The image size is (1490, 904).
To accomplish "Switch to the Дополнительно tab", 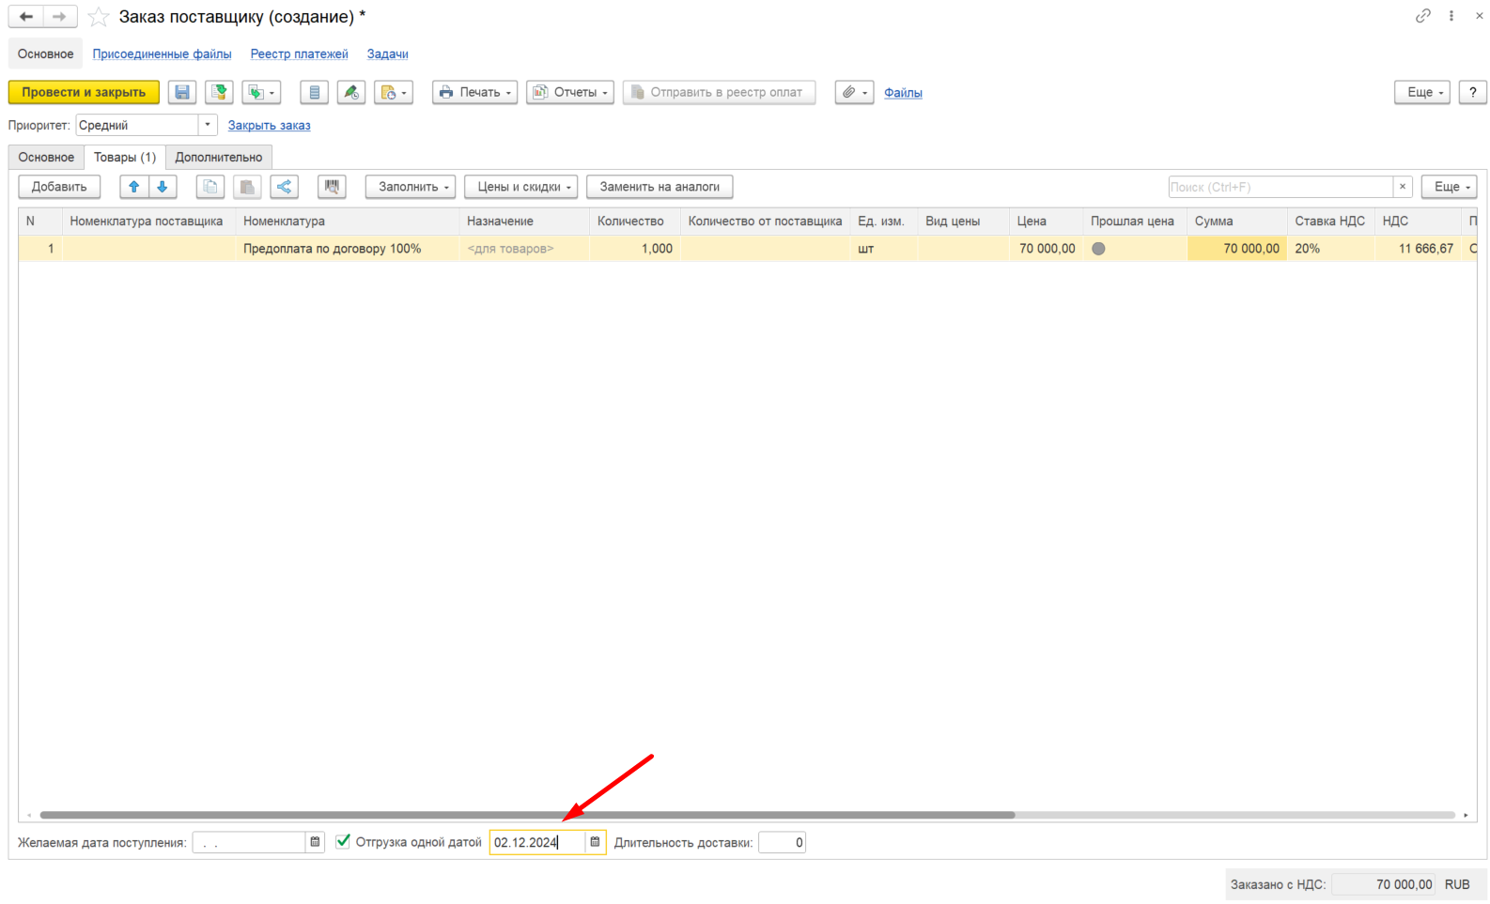I will click(x=219, y=157).
